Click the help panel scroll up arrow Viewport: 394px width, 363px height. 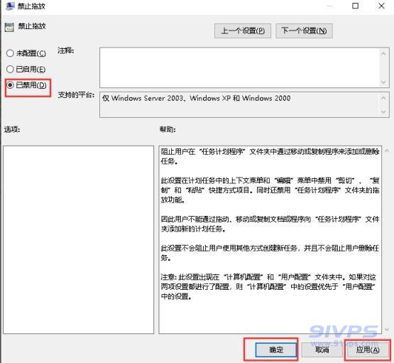(x=387, y=151)
